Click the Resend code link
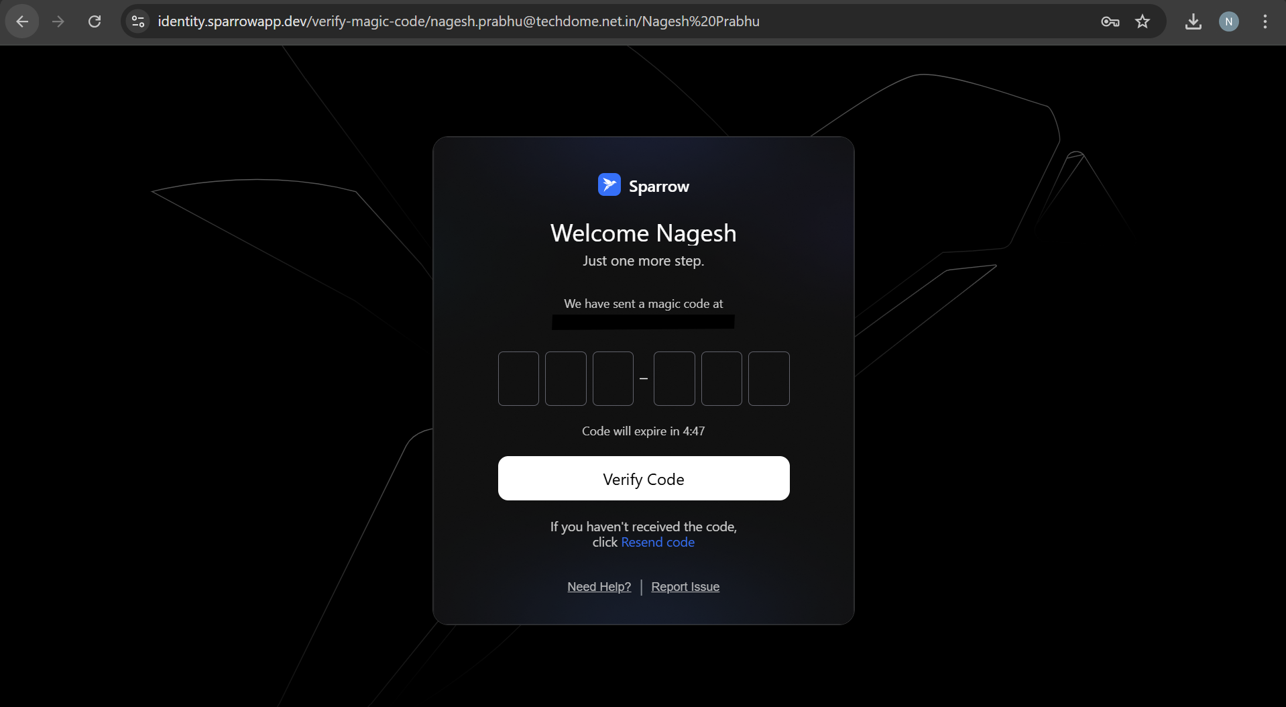The height and width of the screenshot is (707, 1286). (x=658, y=542)
